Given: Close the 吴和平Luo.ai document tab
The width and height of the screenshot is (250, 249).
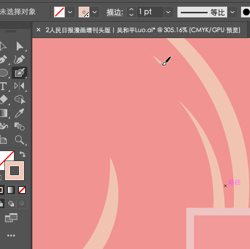Looking at the screenshot, I should pos(39,30).
